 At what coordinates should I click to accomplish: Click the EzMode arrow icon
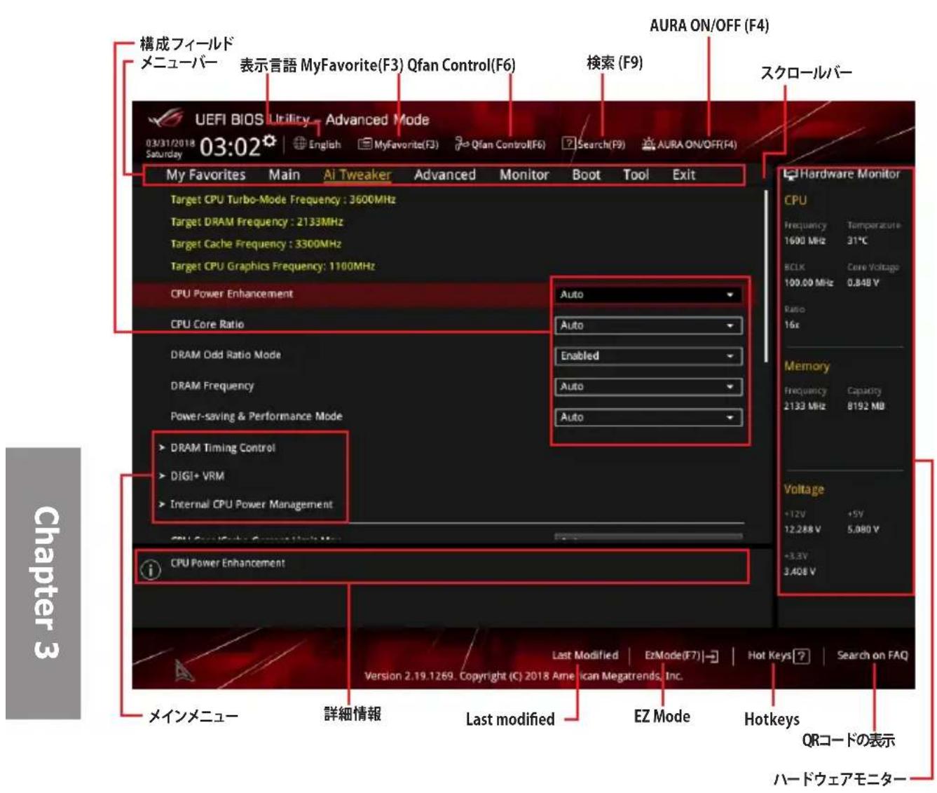tap(711, 656)
